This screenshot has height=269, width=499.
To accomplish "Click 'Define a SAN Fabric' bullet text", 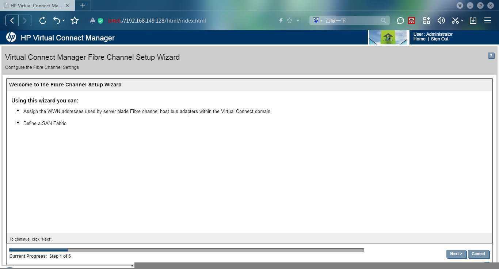I will tap(45, 123).
